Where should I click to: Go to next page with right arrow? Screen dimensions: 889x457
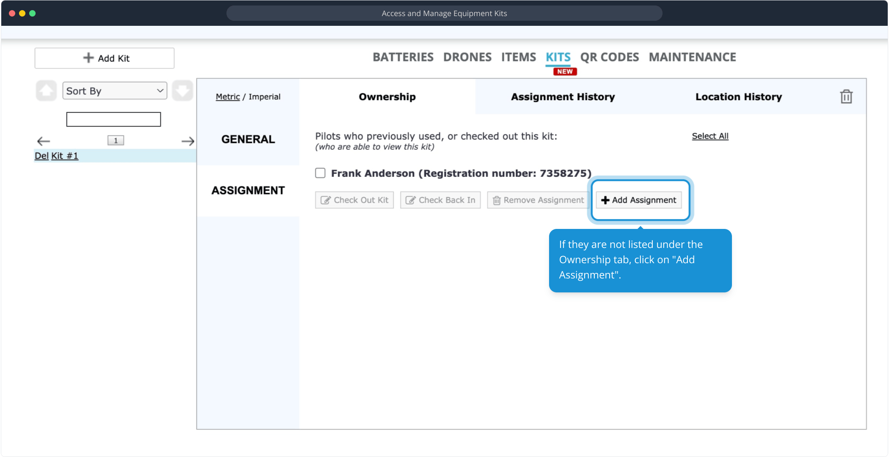[x=188, y=141]
